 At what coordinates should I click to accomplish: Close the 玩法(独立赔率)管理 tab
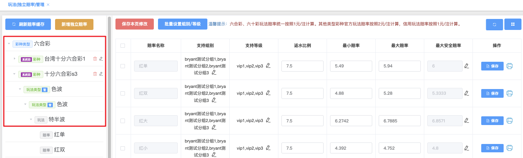[x=48, y=5]
